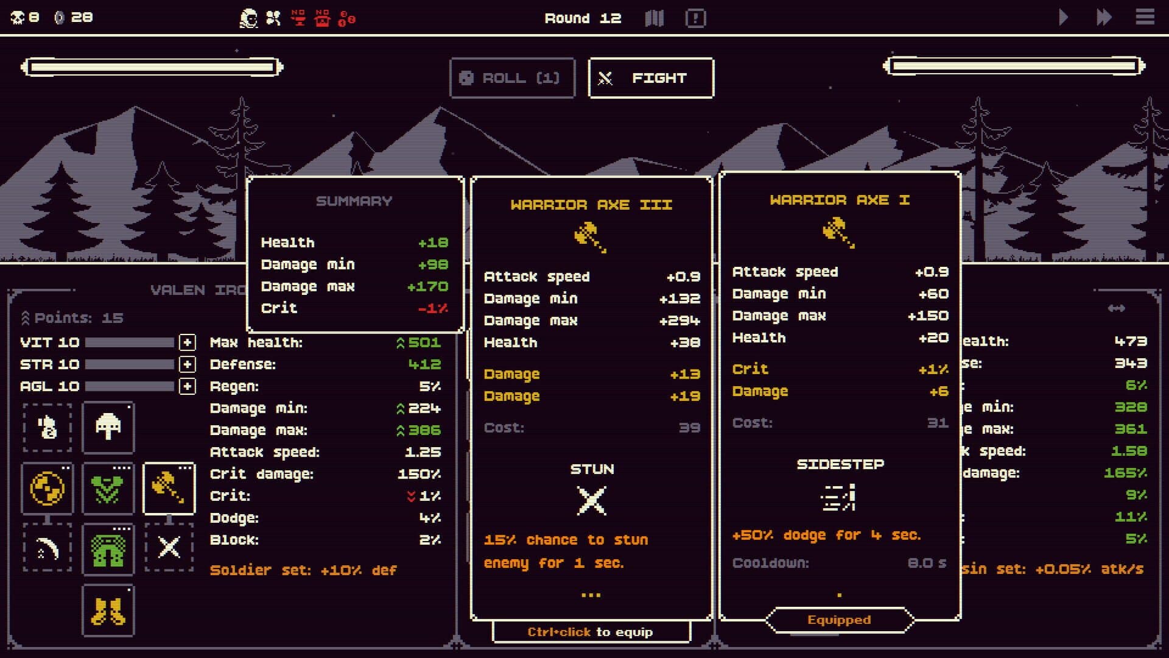This screenshot has width=1169, height=658.
Task: Start the battle with FIGHT button
Action: click(651, 78)
